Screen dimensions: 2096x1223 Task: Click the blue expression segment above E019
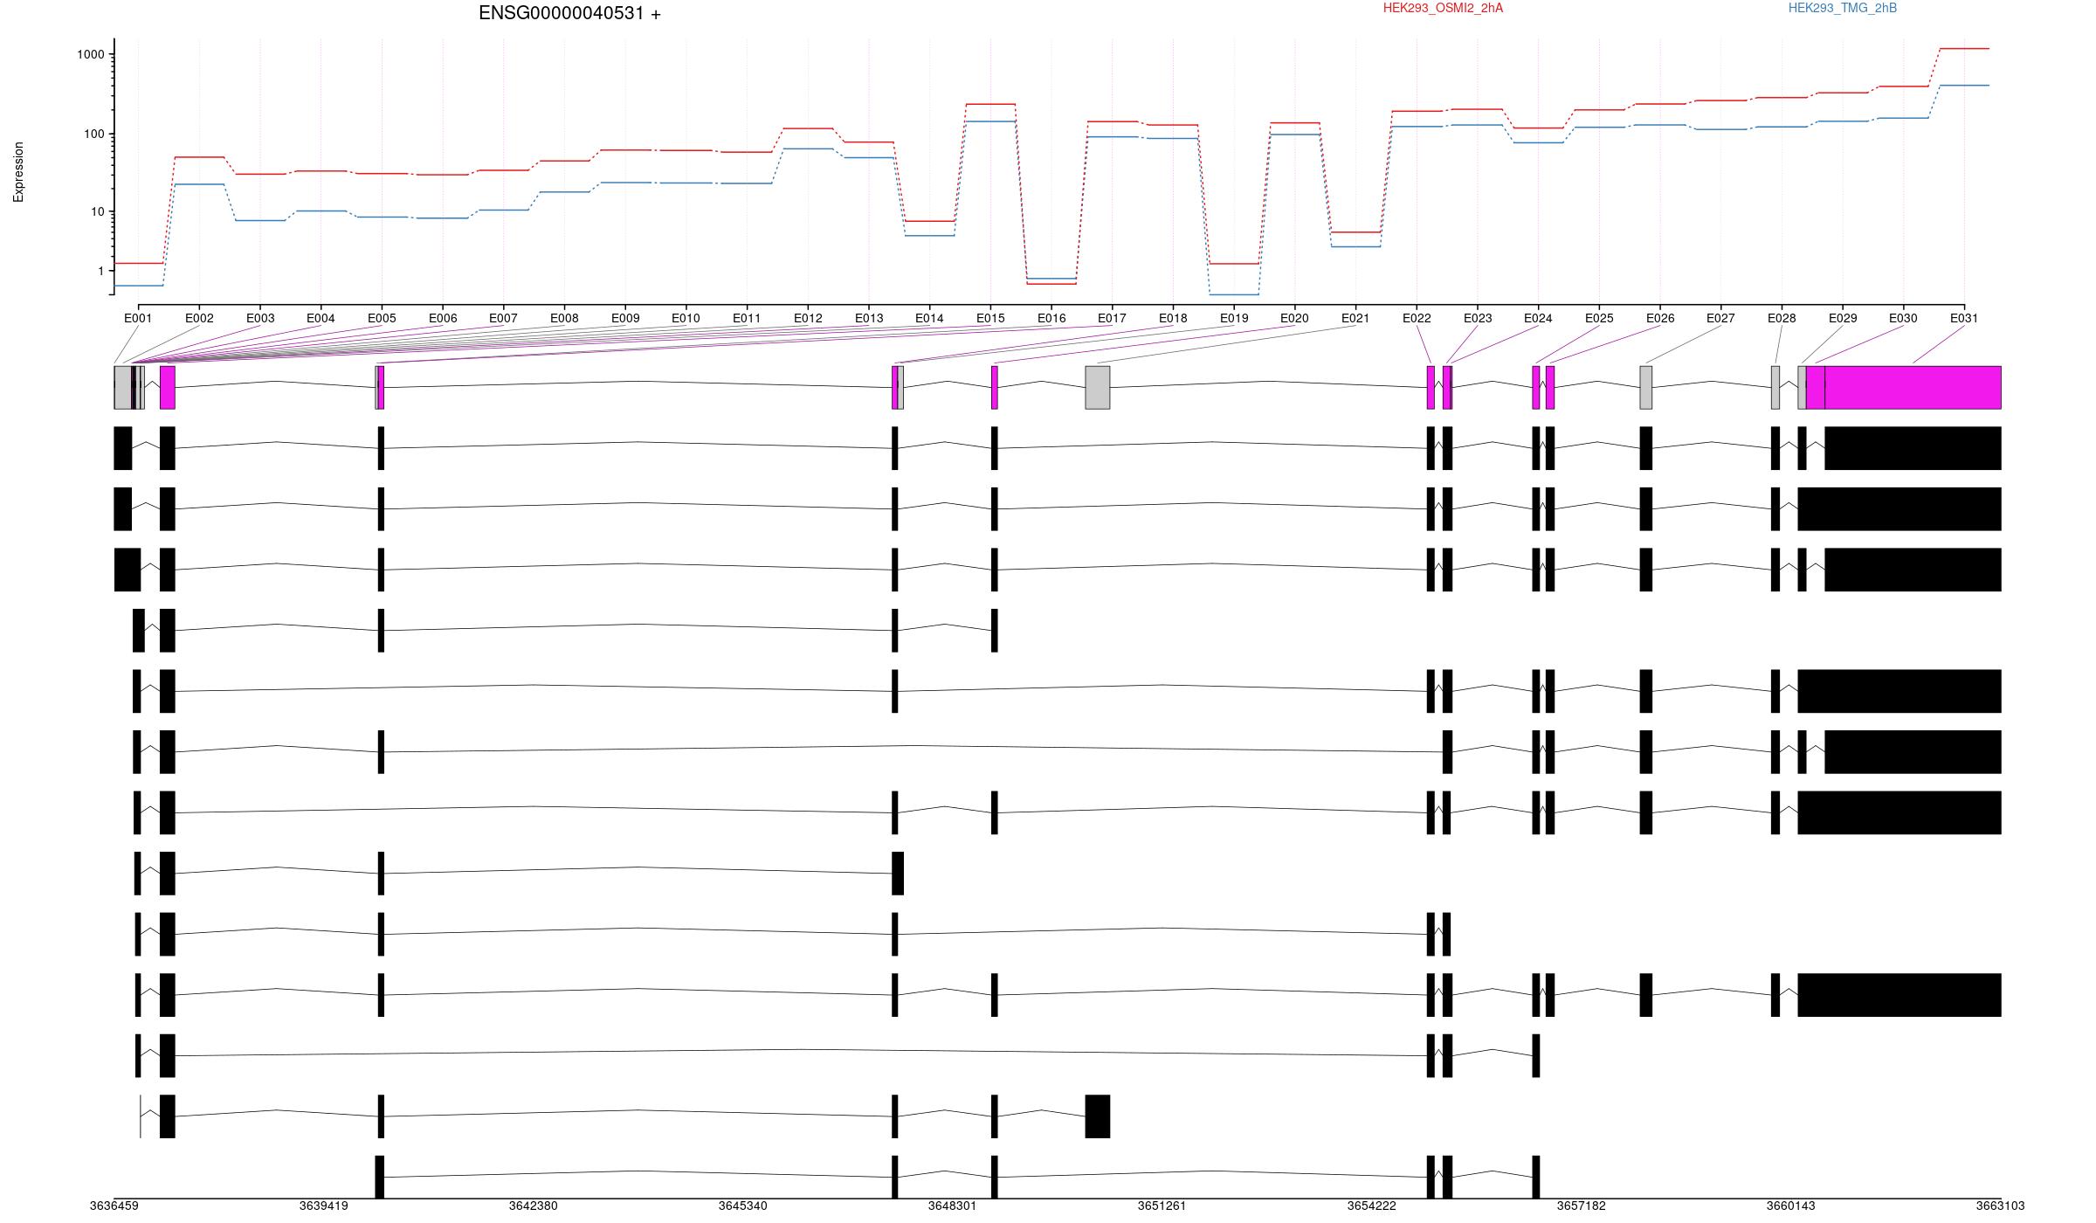(1234, 294)
